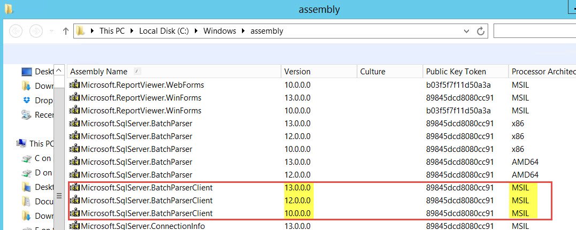Click public key token in ConnectionInfo row
The width and height of the screenshot is (576, 230).
pyautogui.click(x=459, y=226)
